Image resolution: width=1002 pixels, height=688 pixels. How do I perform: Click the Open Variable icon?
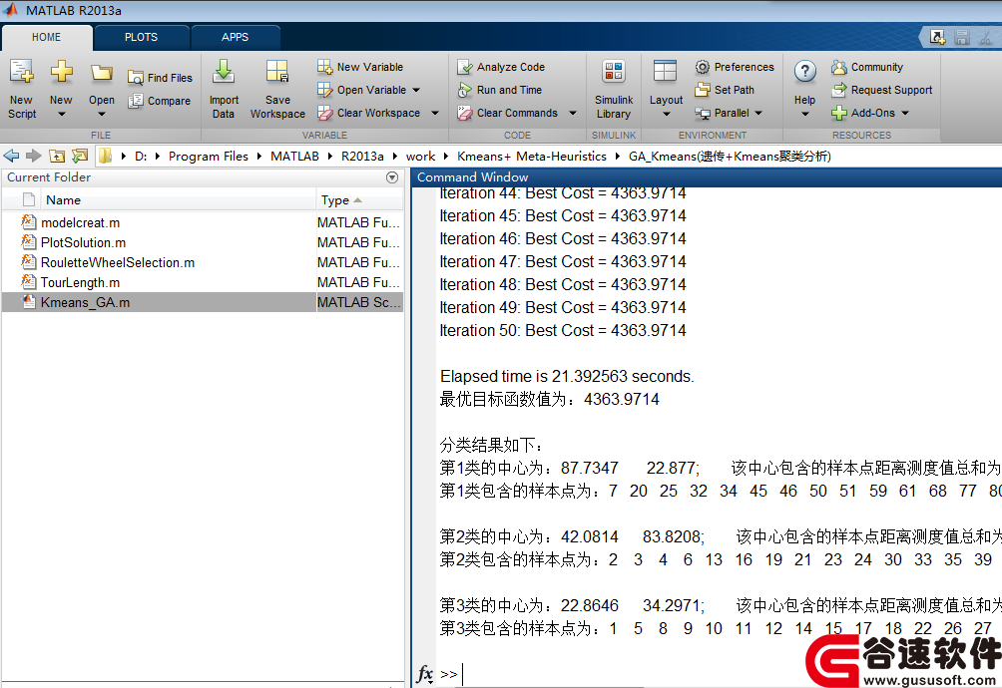click(324, 90)
